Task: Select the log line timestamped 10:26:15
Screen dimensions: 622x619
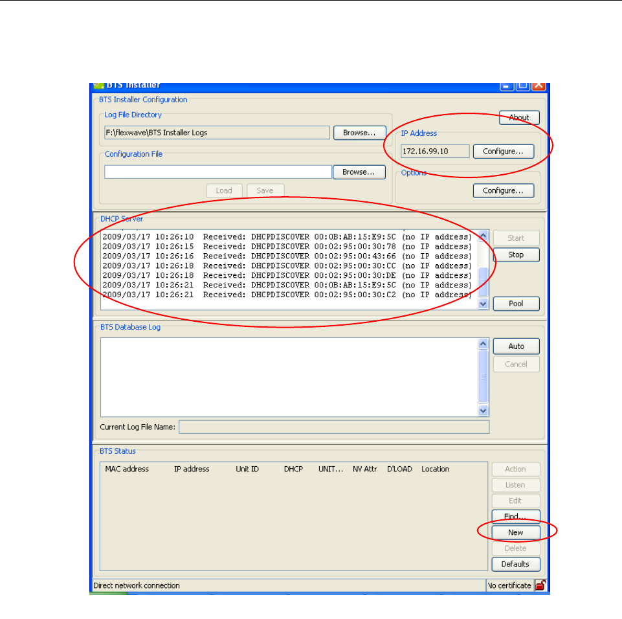Action: [287, 247]
